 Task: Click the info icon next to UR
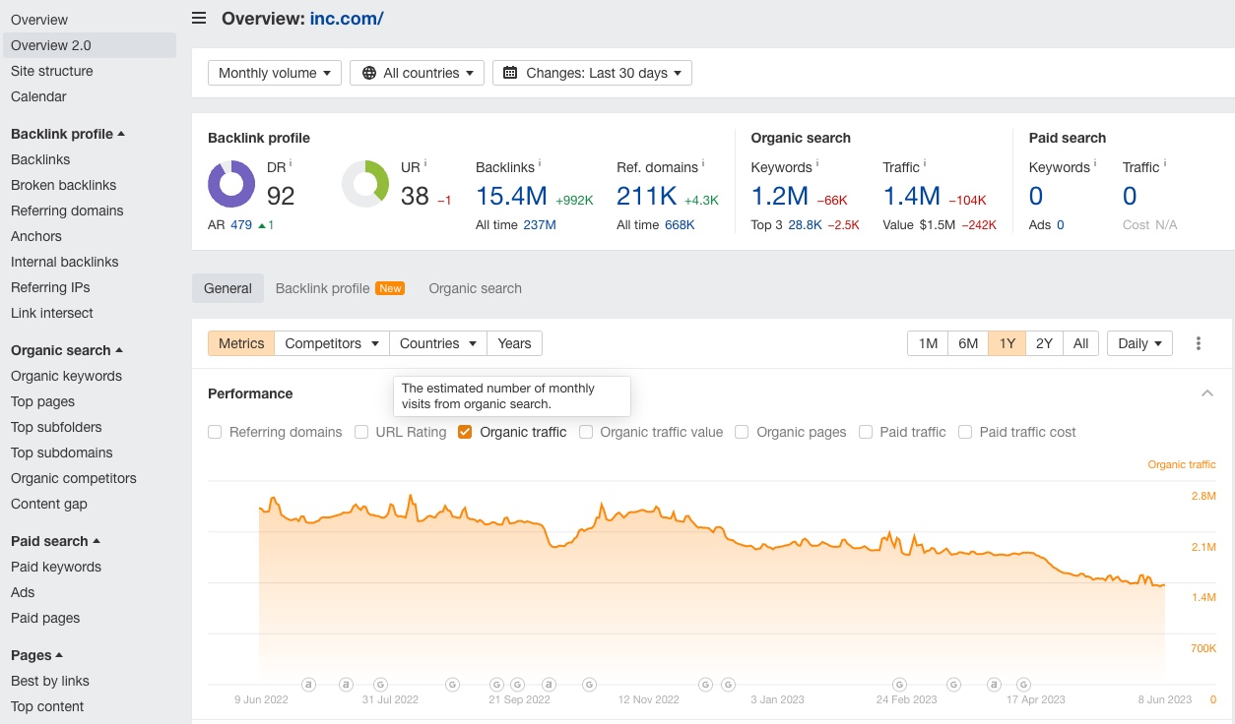[x=424, y=164]
